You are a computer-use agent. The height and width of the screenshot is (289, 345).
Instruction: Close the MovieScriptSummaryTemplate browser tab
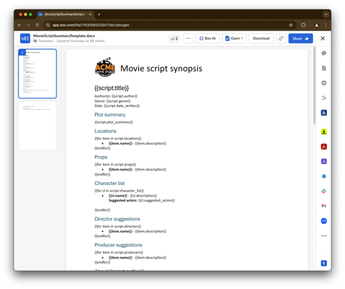[x=90, y=14]
